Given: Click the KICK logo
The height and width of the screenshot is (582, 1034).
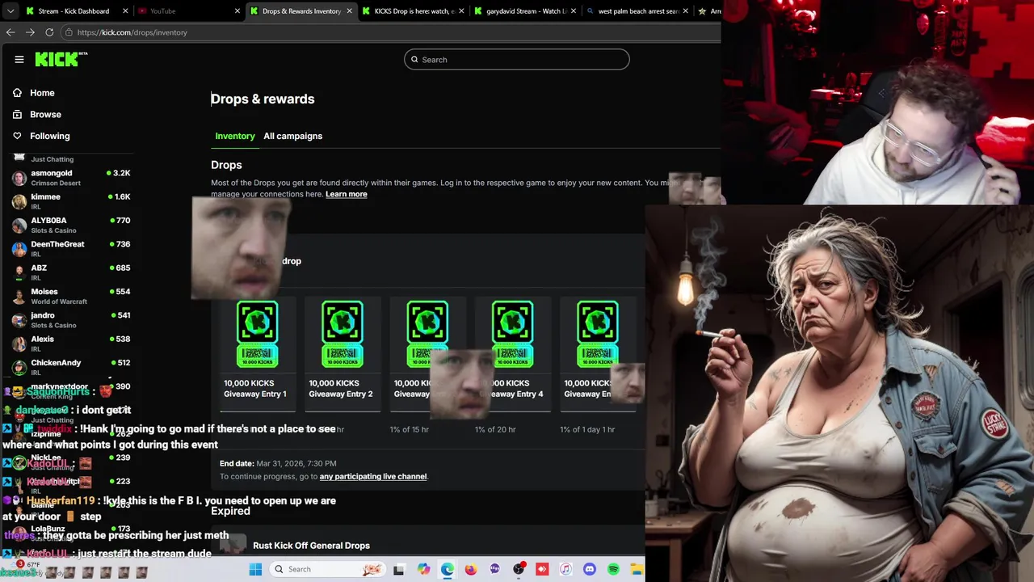Looking at the screenshot, I should click(x=61, y=59).
